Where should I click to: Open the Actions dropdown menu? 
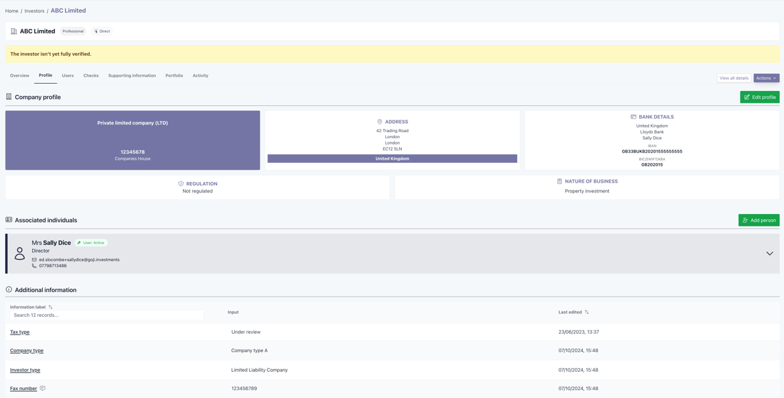coord(766,77)
